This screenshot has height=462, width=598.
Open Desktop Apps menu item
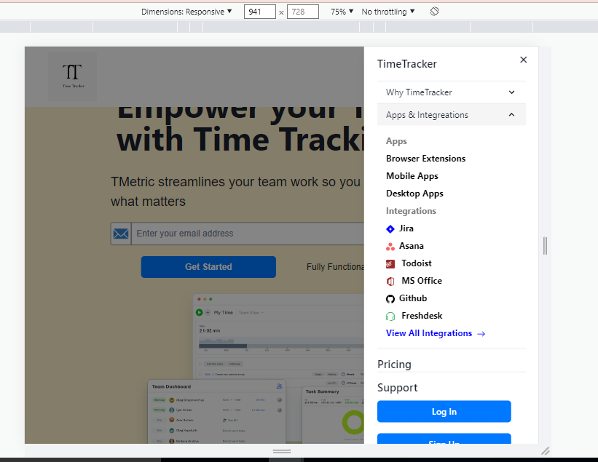[414, 194]
